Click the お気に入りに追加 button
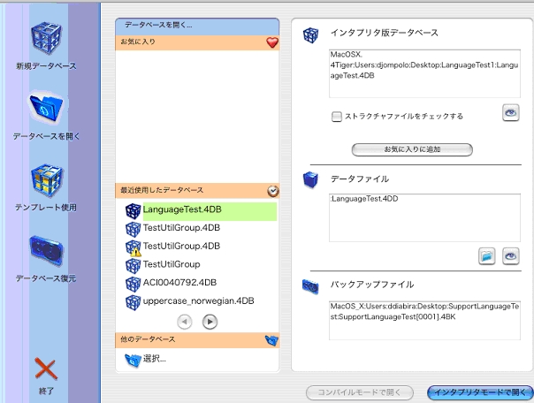Screen dimensions: 534x403 pos(412,149)
